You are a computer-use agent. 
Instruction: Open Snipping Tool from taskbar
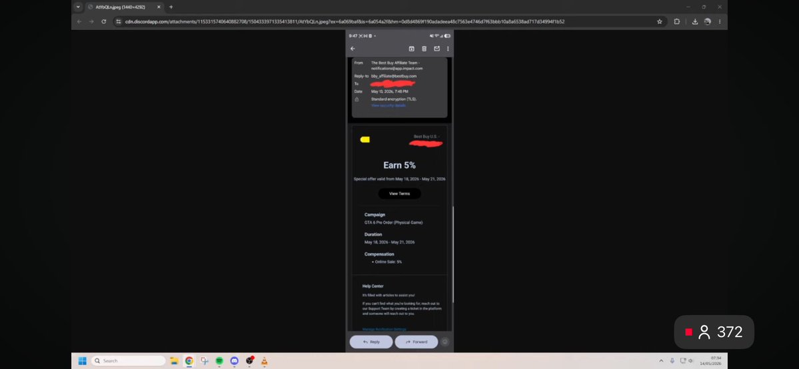click(x=205, y=361)
